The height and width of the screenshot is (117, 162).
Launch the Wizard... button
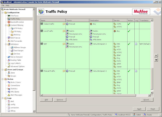[147, 100]
